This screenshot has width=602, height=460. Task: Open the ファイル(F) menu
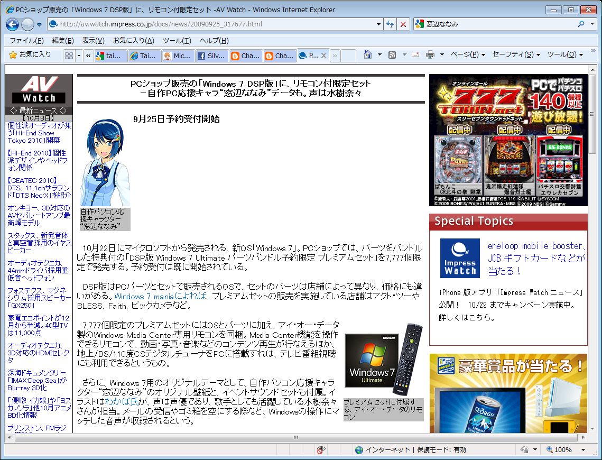[x=26, y=41]
